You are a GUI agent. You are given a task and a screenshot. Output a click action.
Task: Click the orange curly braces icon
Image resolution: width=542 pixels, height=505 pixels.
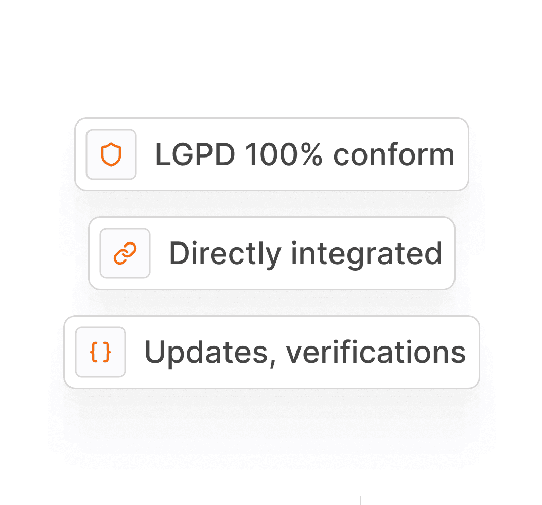point(100,352)
